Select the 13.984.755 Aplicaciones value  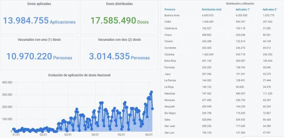39,21
